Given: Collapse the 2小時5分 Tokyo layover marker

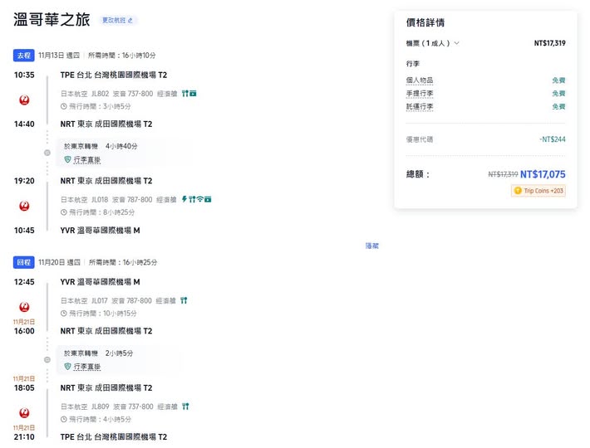Looking at the screenshot, I should (x=47, y=359).
